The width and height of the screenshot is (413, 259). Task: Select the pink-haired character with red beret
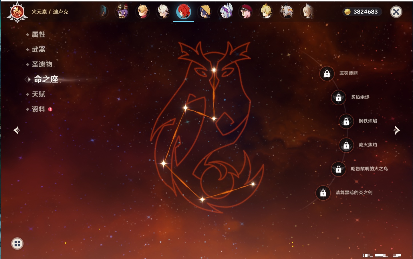coord(245,12)
